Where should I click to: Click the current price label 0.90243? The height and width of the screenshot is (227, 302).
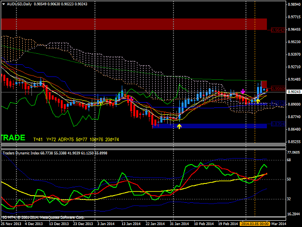pos(294,92)
